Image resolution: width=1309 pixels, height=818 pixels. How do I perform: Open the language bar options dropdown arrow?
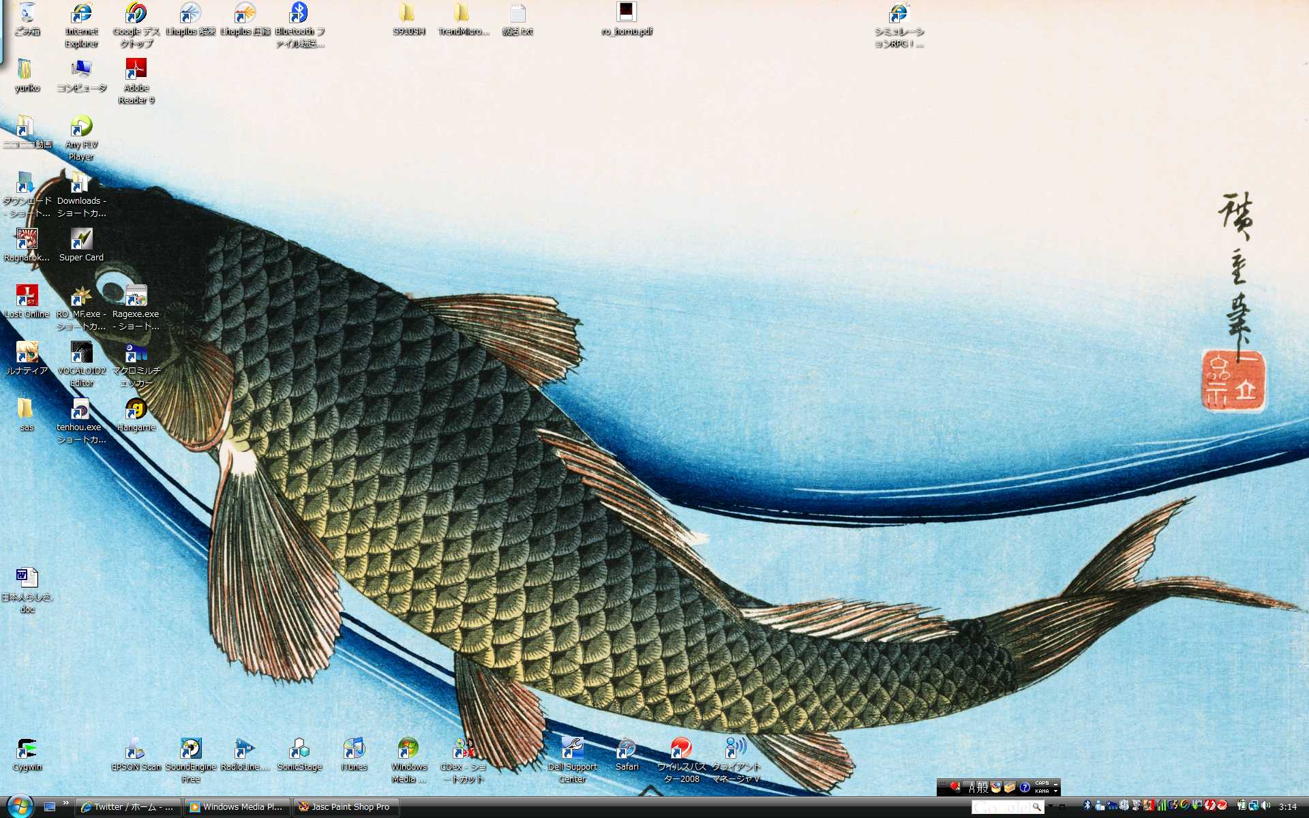(x=1055, y=791)
